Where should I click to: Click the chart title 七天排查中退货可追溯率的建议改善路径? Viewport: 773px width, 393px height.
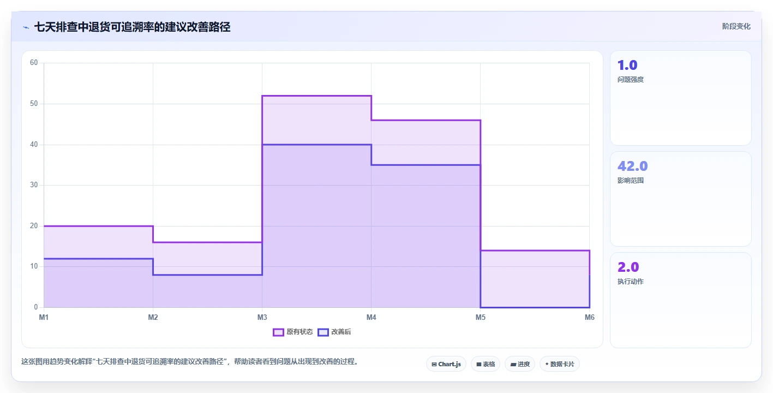point(132,27)
